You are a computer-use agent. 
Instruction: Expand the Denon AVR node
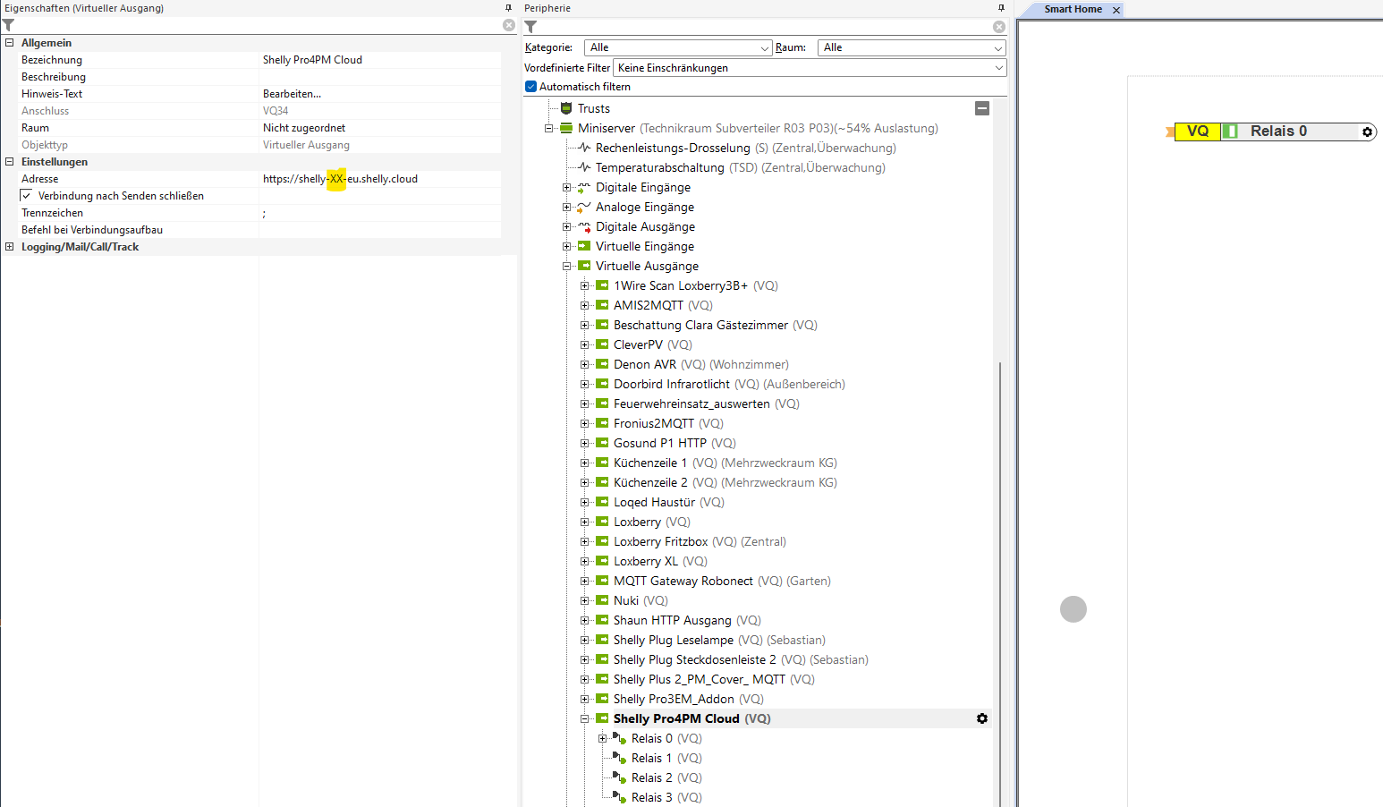tap(585, 364)
